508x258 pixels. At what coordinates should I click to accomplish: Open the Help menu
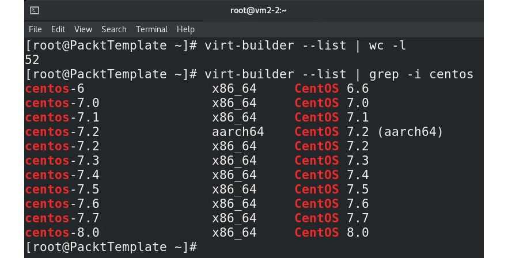185,29
